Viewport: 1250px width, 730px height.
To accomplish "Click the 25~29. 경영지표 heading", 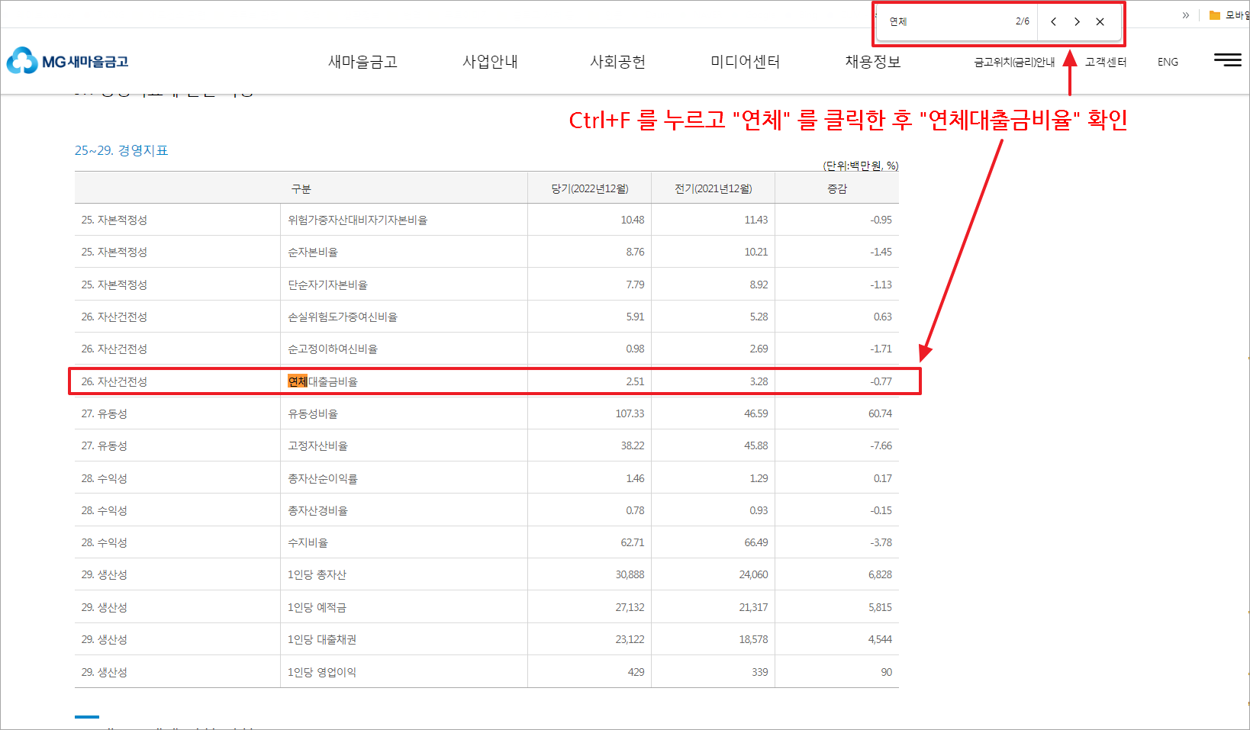I will pos(121,150).
